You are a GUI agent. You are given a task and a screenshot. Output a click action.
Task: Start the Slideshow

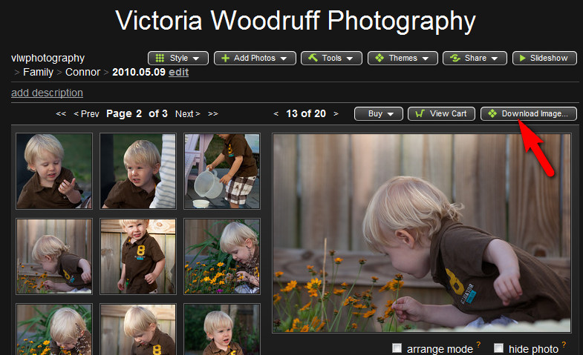pos(544,59)
